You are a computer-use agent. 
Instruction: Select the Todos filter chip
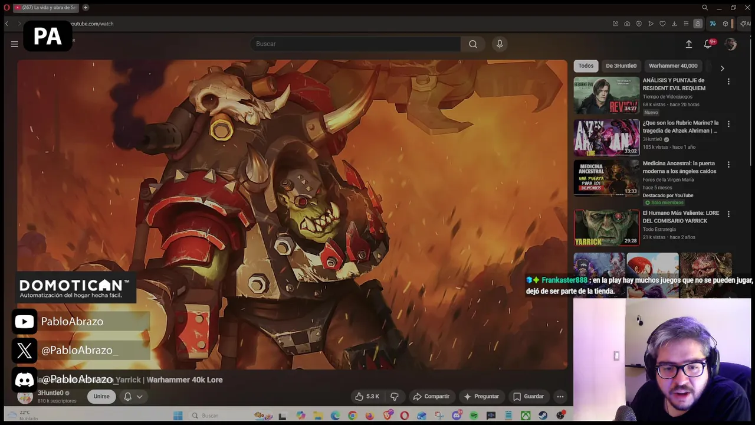pos(586,66)
